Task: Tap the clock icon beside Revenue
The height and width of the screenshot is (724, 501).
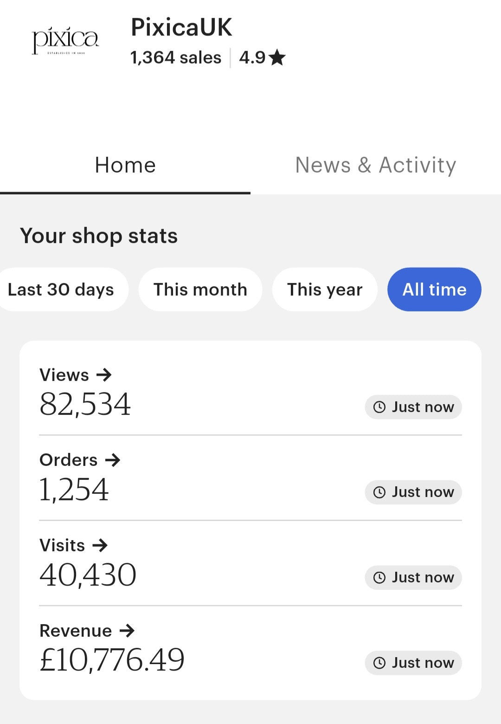Action: pos(379,663)
